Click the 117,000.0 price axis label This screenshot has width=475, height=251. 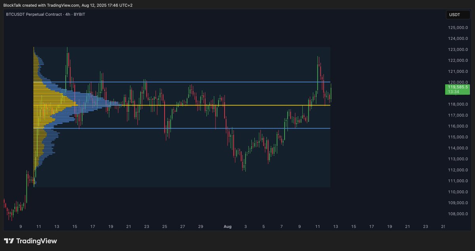(458, 115)
